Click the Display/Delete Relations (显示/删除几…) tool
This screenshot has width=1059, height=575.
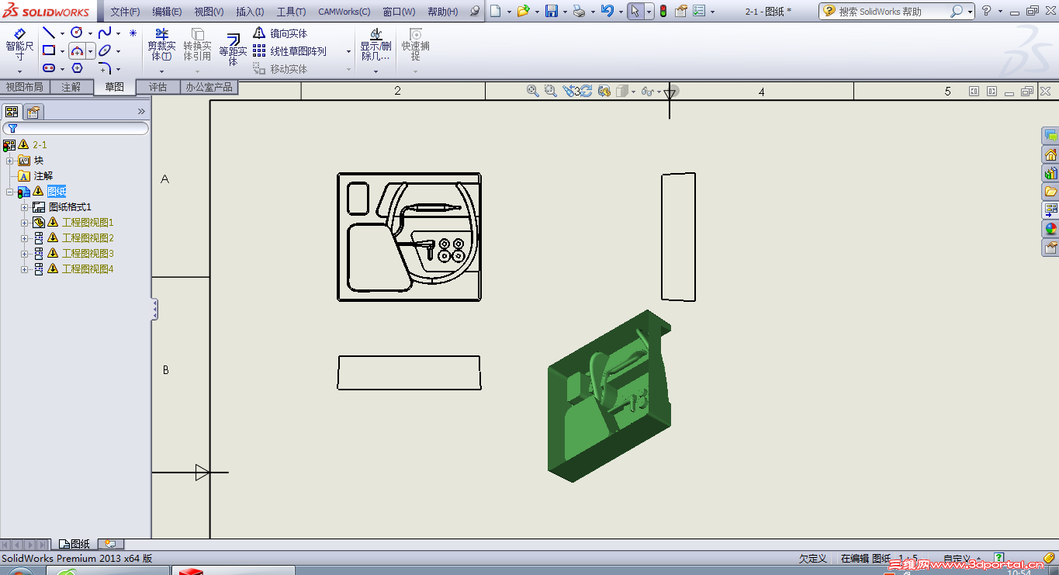tap(375, 45)
